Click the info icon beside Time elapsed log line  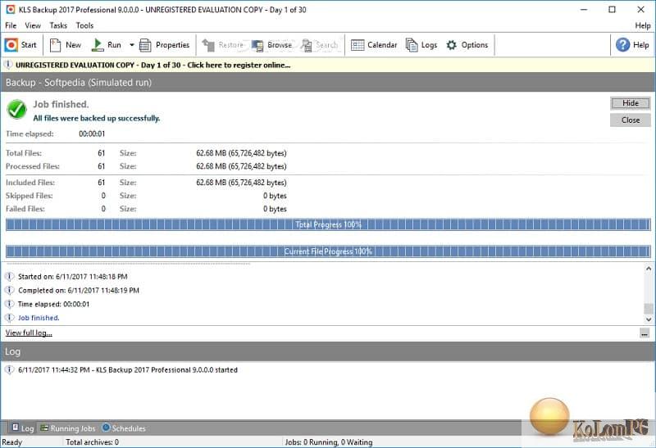coord(9,304)
